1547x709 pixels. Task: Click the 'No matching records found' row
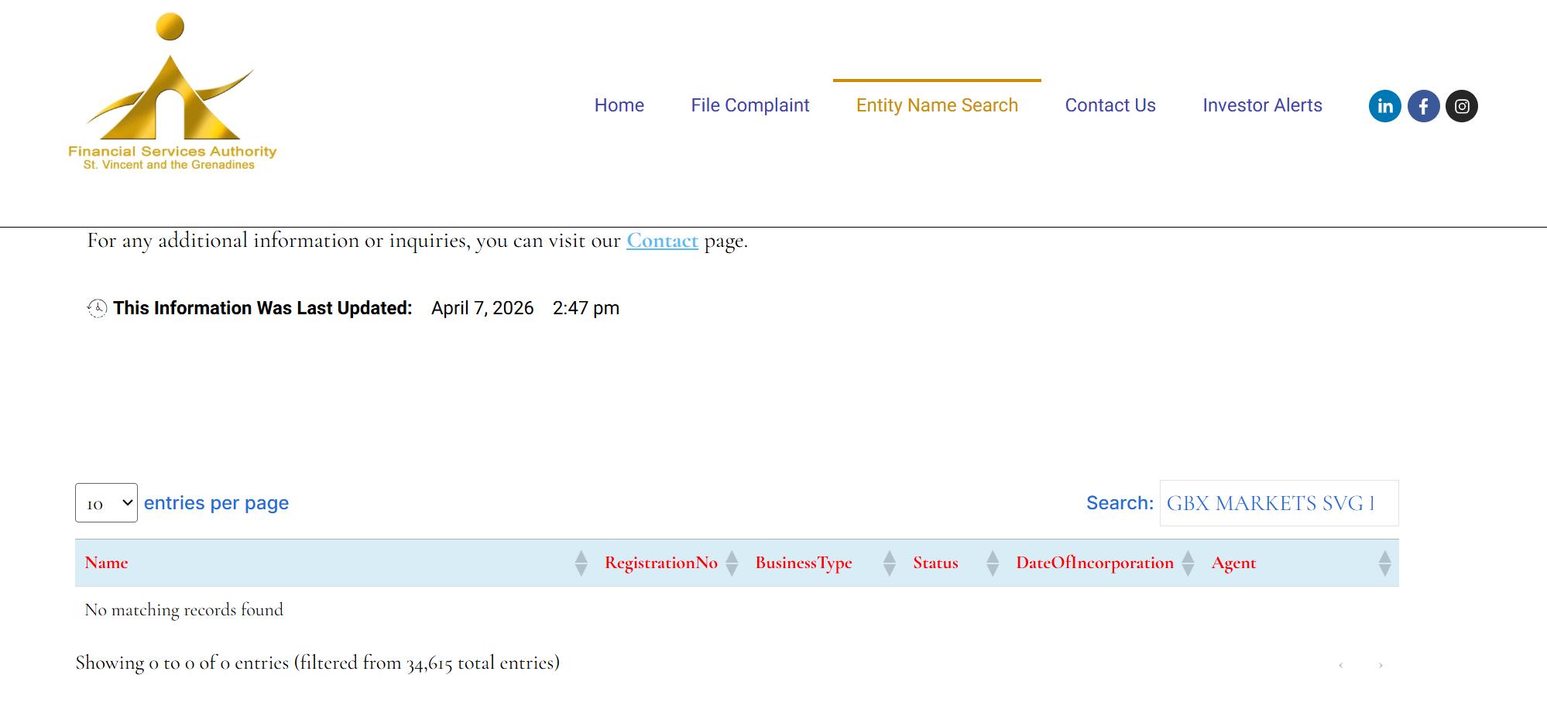click(737, 610)
